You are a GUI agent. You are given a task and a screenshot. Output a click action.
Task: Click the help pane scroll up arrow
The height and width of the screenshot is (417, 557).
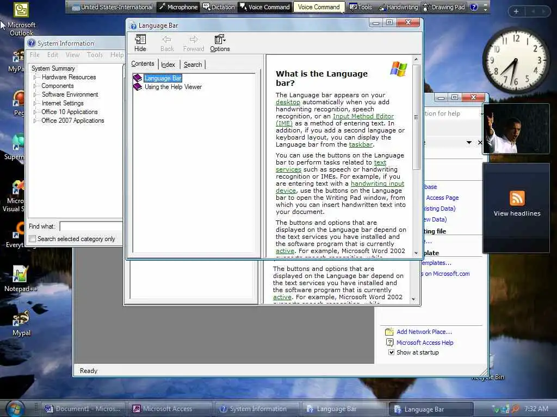coord(416,59)
